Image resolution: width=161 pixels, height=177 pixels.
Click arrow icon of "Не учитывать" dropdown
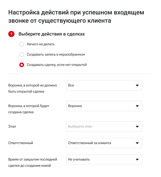(137, 160)
